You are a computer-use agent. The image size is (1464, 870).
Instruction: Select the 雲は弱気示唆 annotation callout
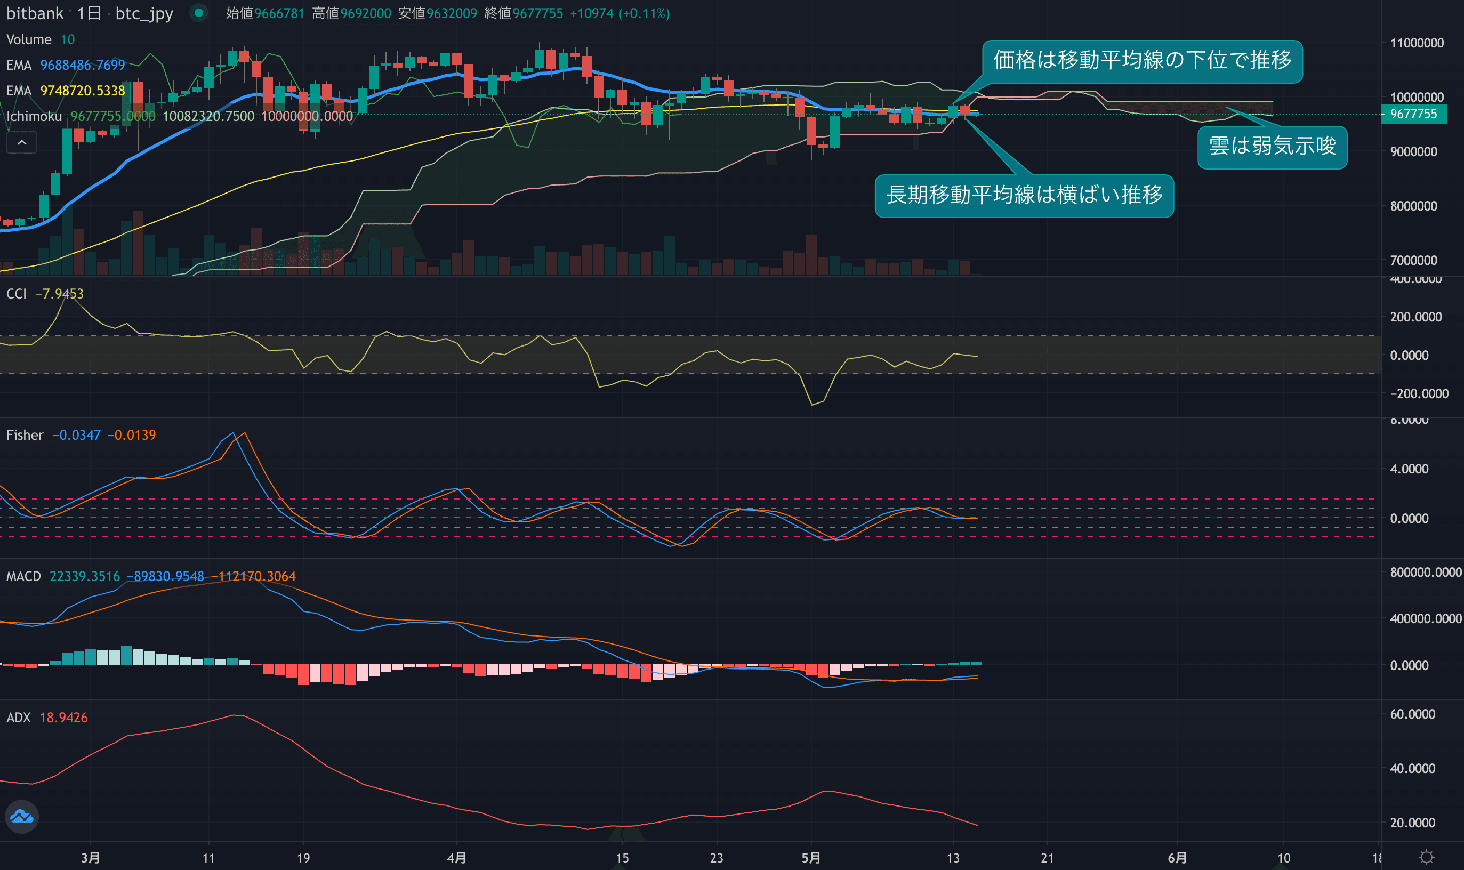(x=1272, y=147)
